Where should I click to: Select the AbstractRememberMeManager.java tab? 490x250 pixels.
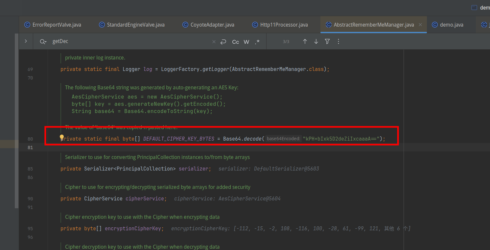374,25
